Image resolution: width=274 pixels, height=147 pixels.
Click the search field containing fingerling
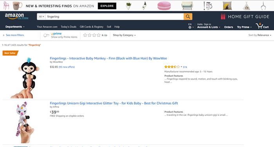(114, 16)
